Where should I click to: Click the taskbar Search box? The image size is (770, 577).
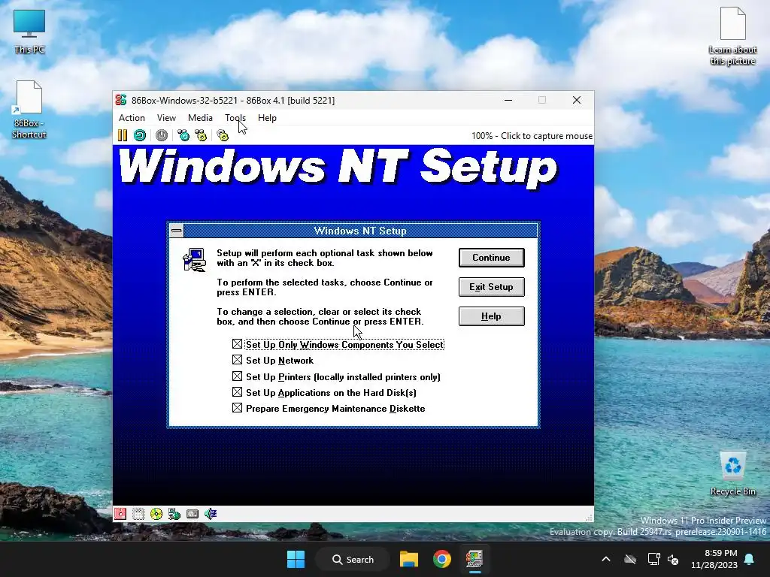[x=353, y=559]
